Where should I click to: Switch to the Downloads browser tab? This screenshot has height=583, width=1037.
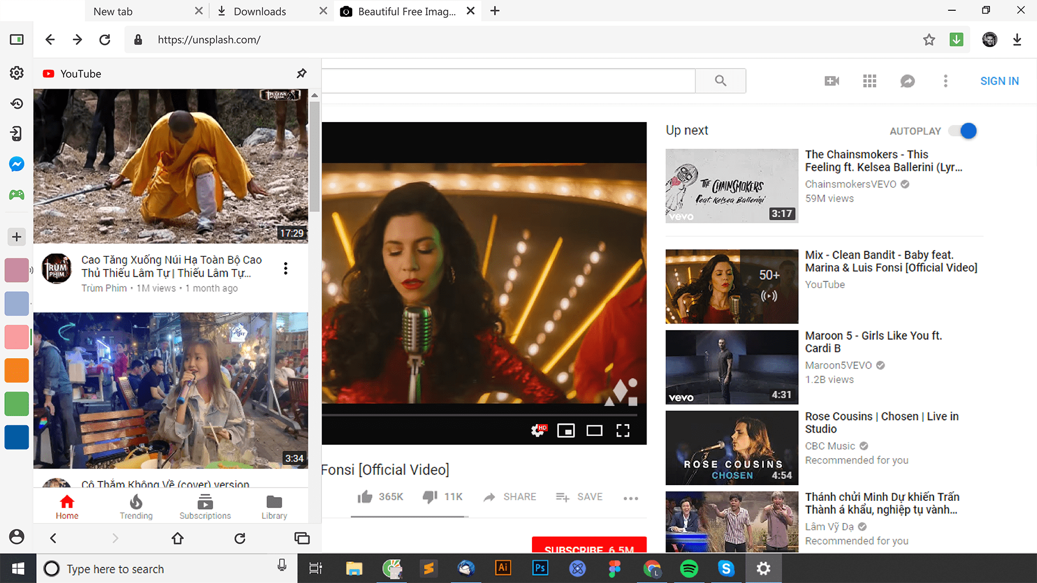click(260, 11)
